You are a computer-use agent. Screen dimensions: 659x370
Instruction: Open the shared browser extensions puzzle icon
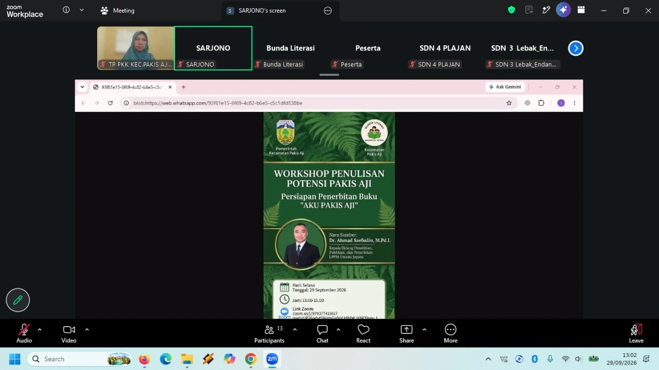(541, 103)
